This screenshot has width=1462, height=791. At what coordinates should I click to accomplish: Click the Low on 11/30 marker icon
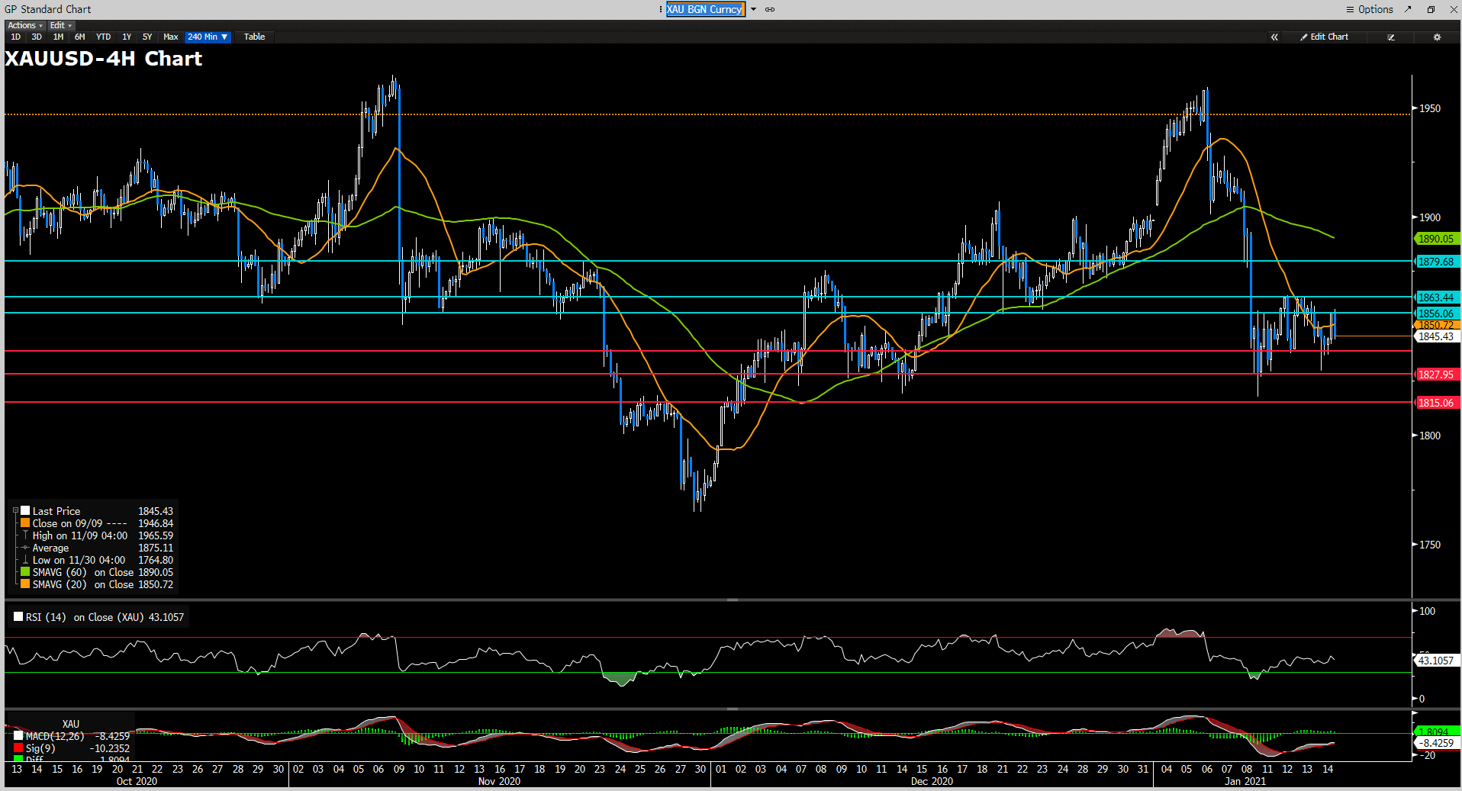(x=25, y=560)
